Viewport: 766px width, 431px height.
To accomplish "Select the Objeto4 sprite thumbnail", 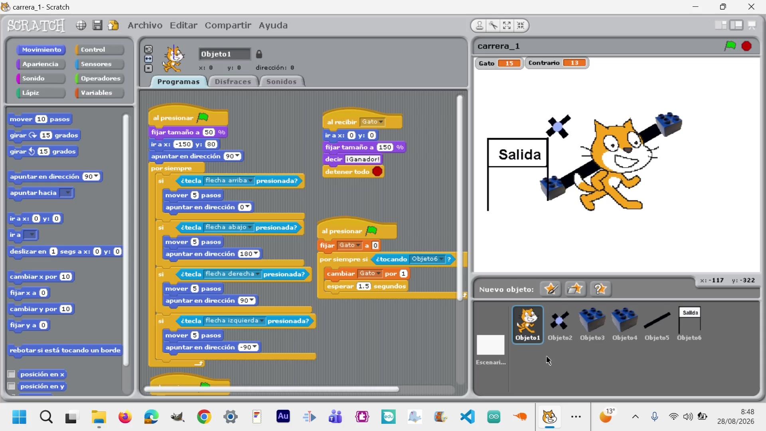I will coord(625,324).
